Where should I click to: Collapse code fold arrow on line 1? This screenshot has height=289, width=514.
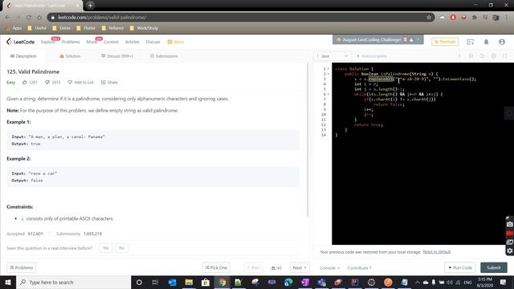coord(328,69)
